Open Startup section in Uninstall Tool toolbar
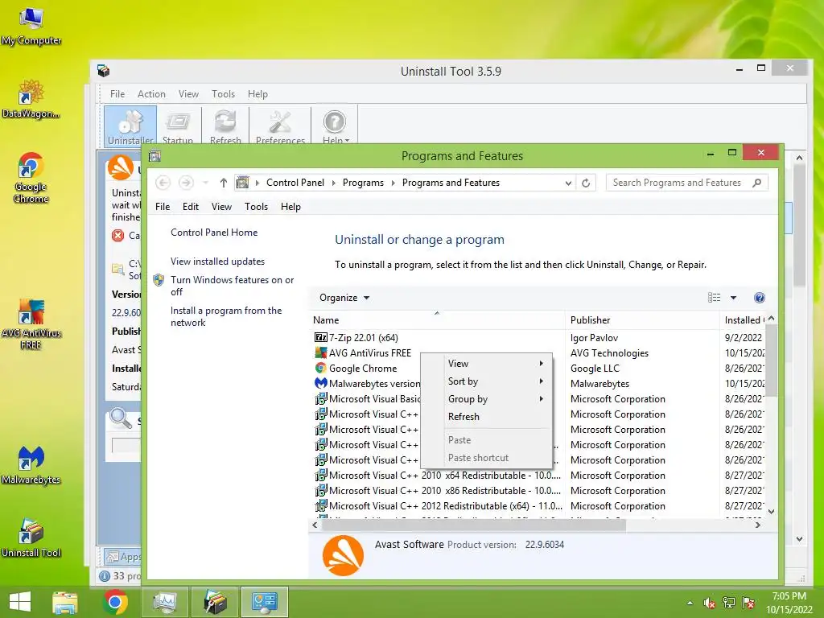This screenshot has width=824, height=618. tap(178, 126)
